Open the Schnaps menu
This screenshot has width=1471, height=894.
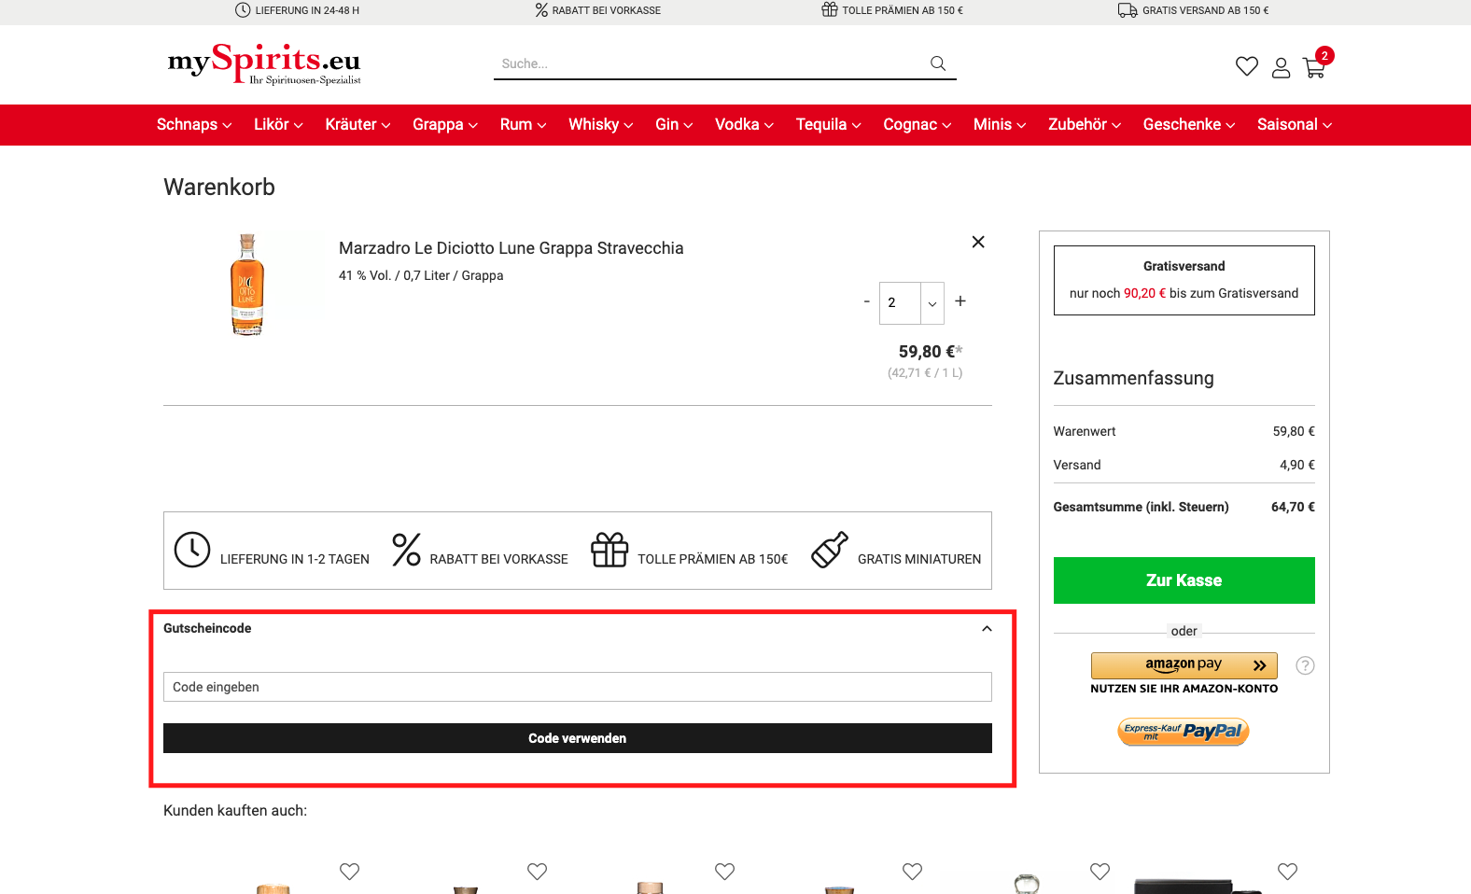coord(194,125)
